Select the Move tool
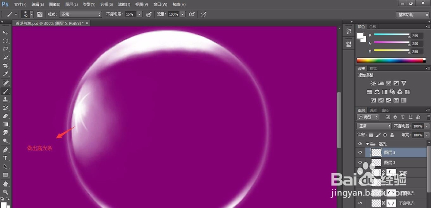The width and height of the screenshot is (431, 208). [x=5, y=32]
